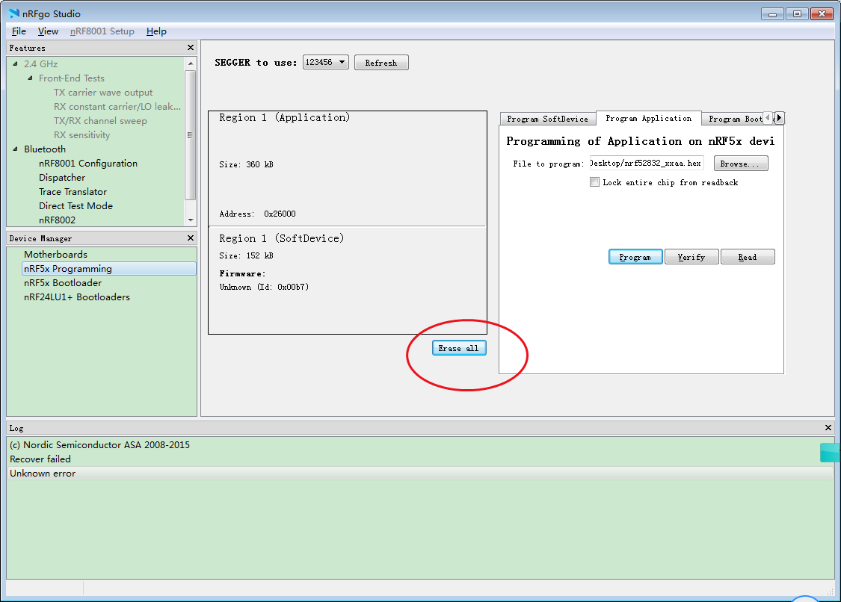The width and height of the screenshot is (841, 602).
Task: Click Region 1 (Application) heading
Action: tap(284, 117)
